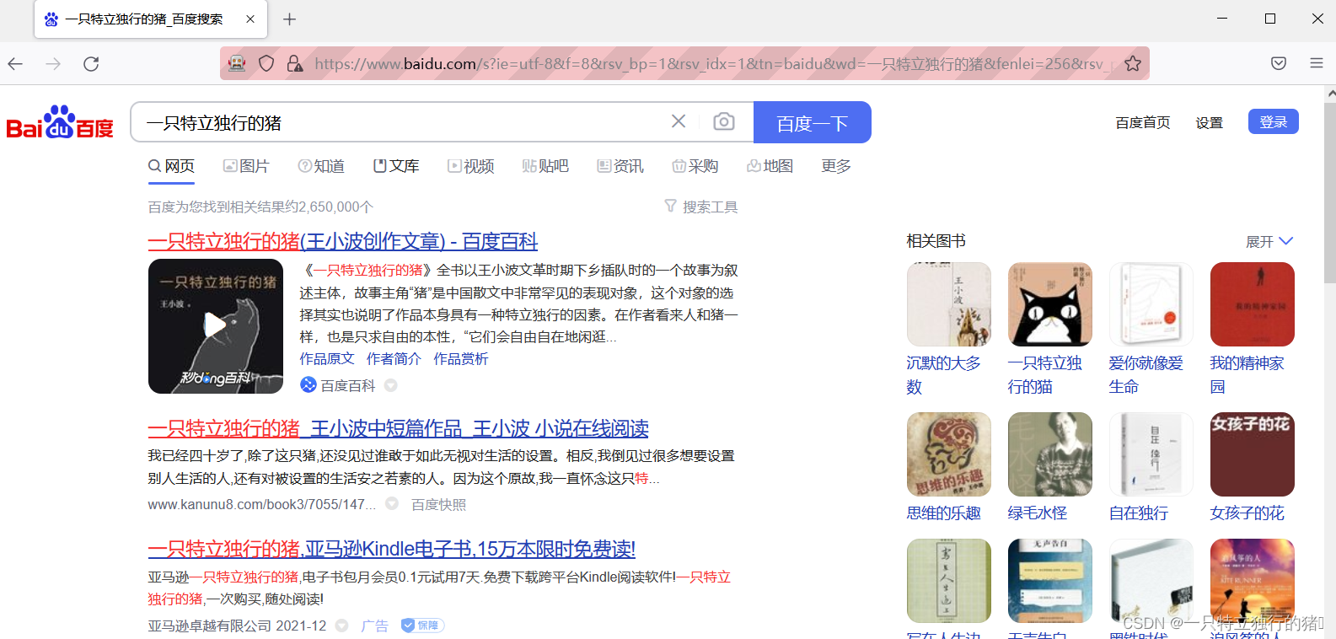Bookmark this page with the star icon
The height and width of the screenshot is (639, 1336).
point(1133,63)
